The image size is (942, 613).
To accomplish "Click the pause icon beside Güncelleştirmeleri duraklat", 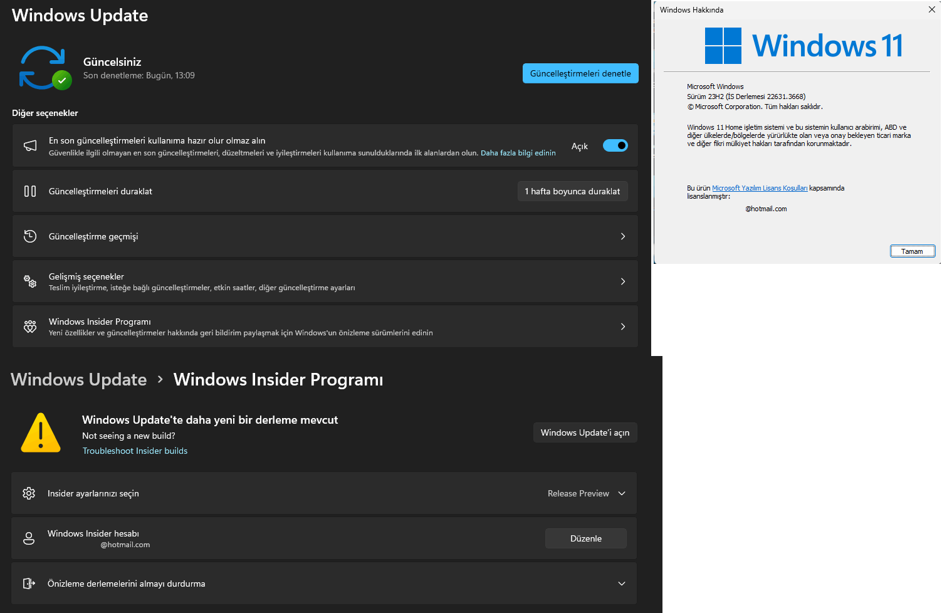I will coord(30,191).
